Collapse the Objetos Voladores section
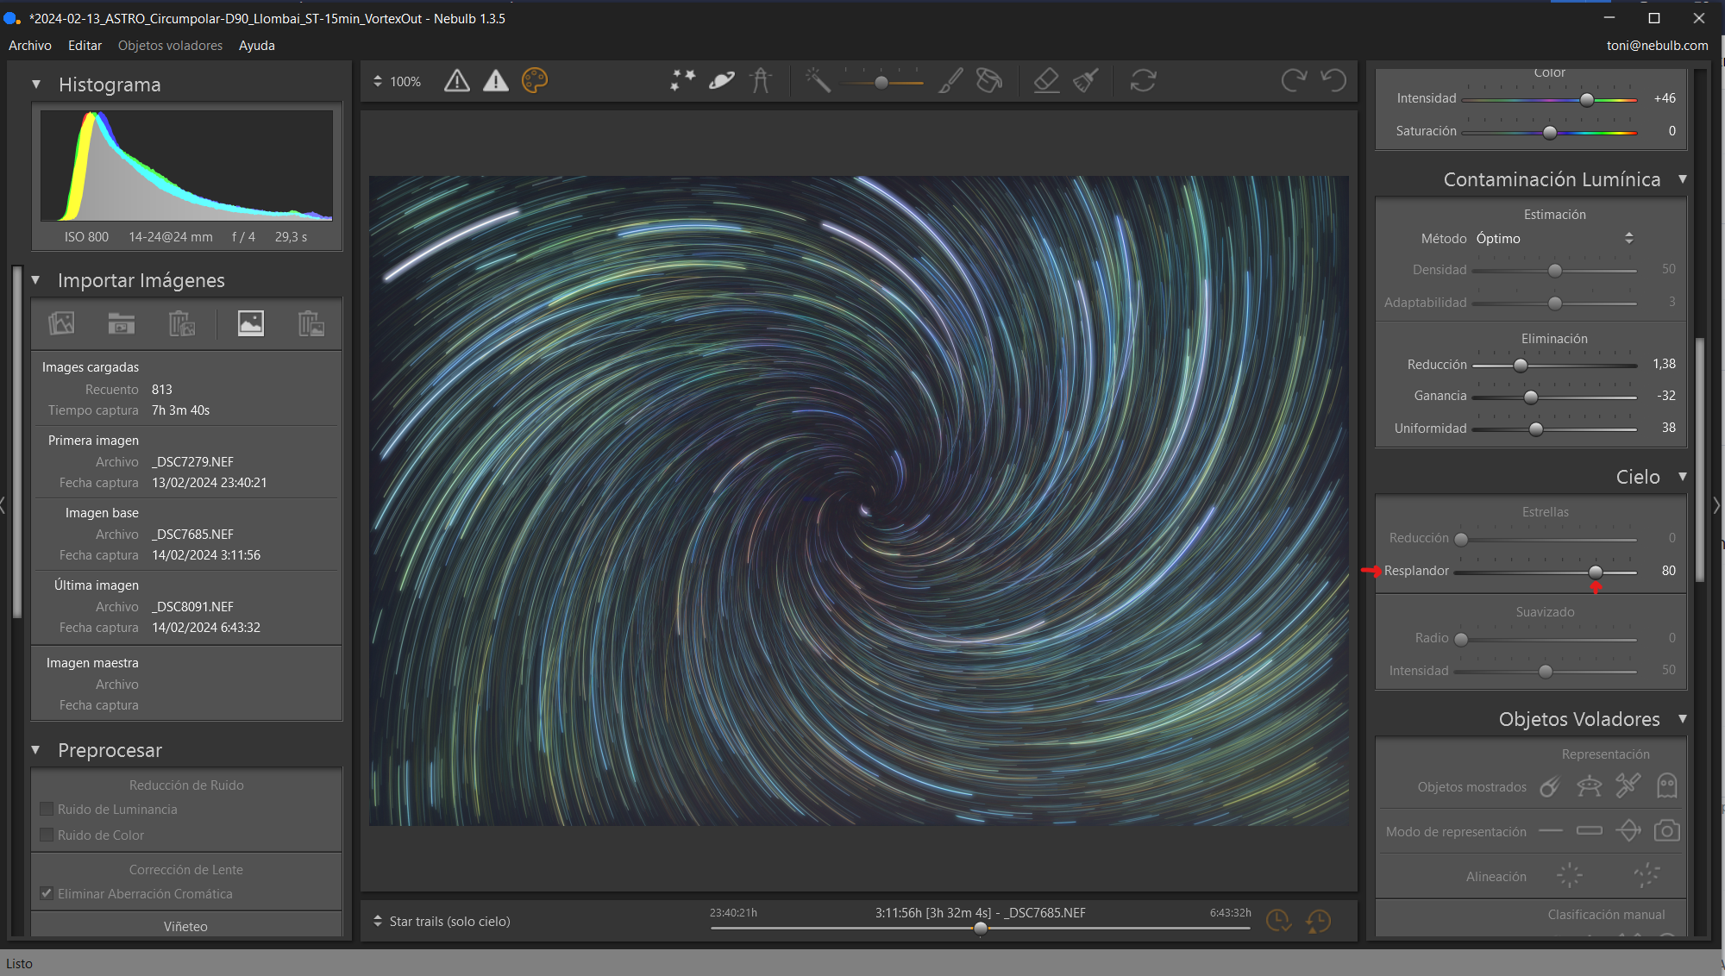Image resolution: width=1725 pixels, height=976 pixels. point(1683,719)
